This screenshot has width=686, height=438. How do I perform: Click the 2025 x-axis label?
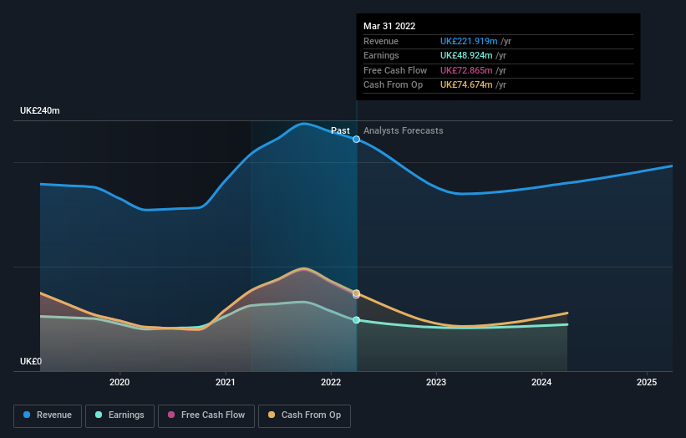tap(647, 382)
